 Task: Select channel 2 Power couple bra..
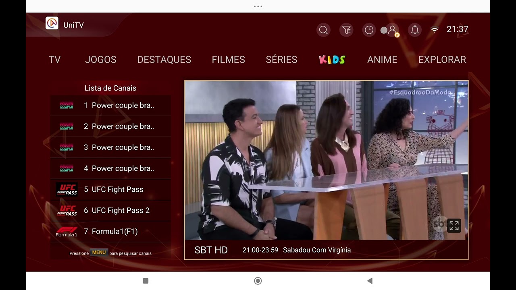[110, 126]
